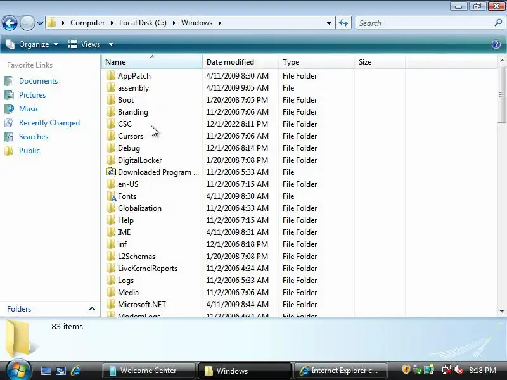Expand the arrow after Computer in breadcrumb
The image size is (507, 380).
pyautogui.click(x=112, y=23)
